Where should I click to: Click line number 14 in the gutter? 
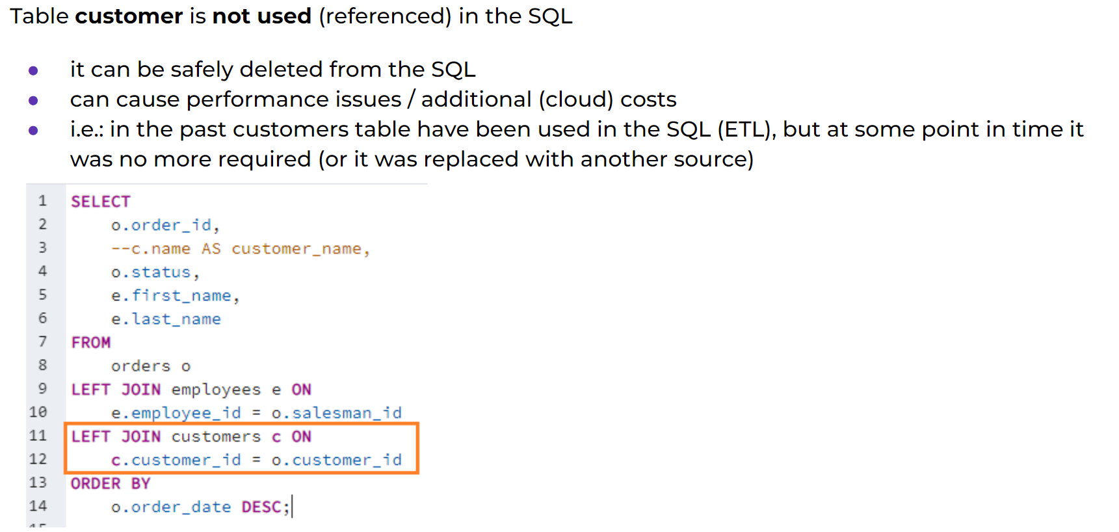38,506
